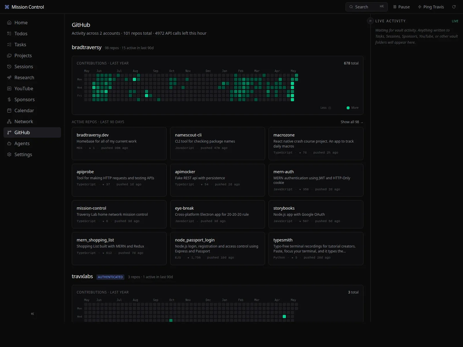Click the Settings gear icon
463x347 pixels.
(x=9, y=154)
